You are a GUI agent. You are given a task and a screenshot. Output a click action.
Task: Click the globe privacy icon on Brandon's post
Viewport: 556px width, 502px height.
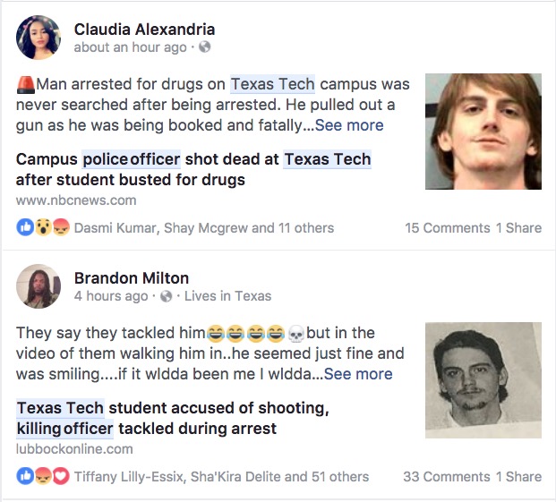pos(166,296)
